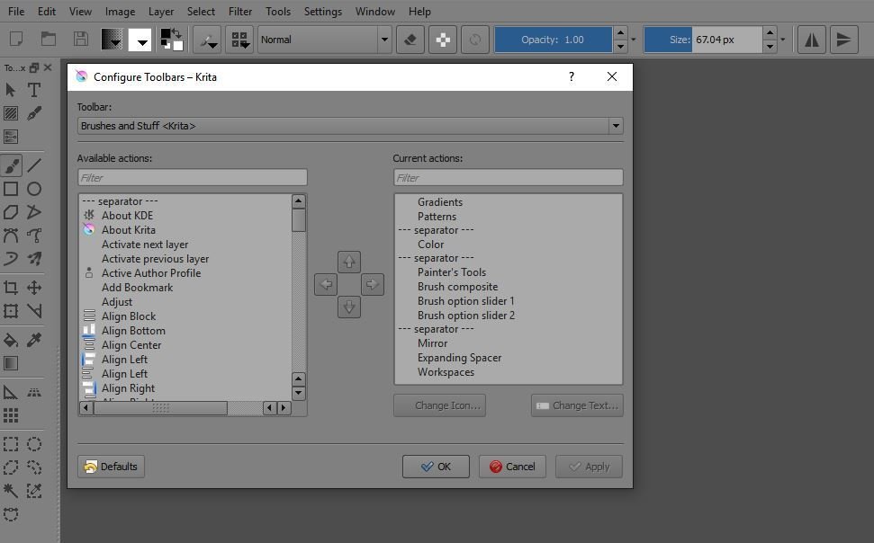Toggle Eraser mode in toolbar

click(410, 40)
